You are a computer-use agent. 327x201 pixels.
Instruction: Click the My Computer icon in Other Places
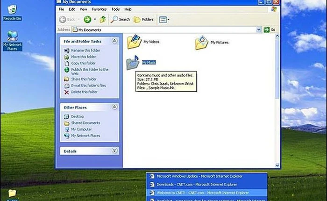point(67,129)
